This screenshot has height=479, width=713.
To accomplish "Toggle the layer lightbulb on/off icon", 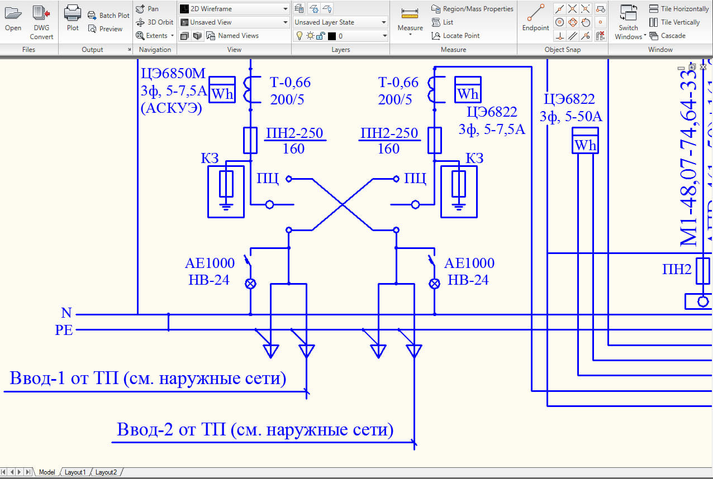I will point(299,36).
